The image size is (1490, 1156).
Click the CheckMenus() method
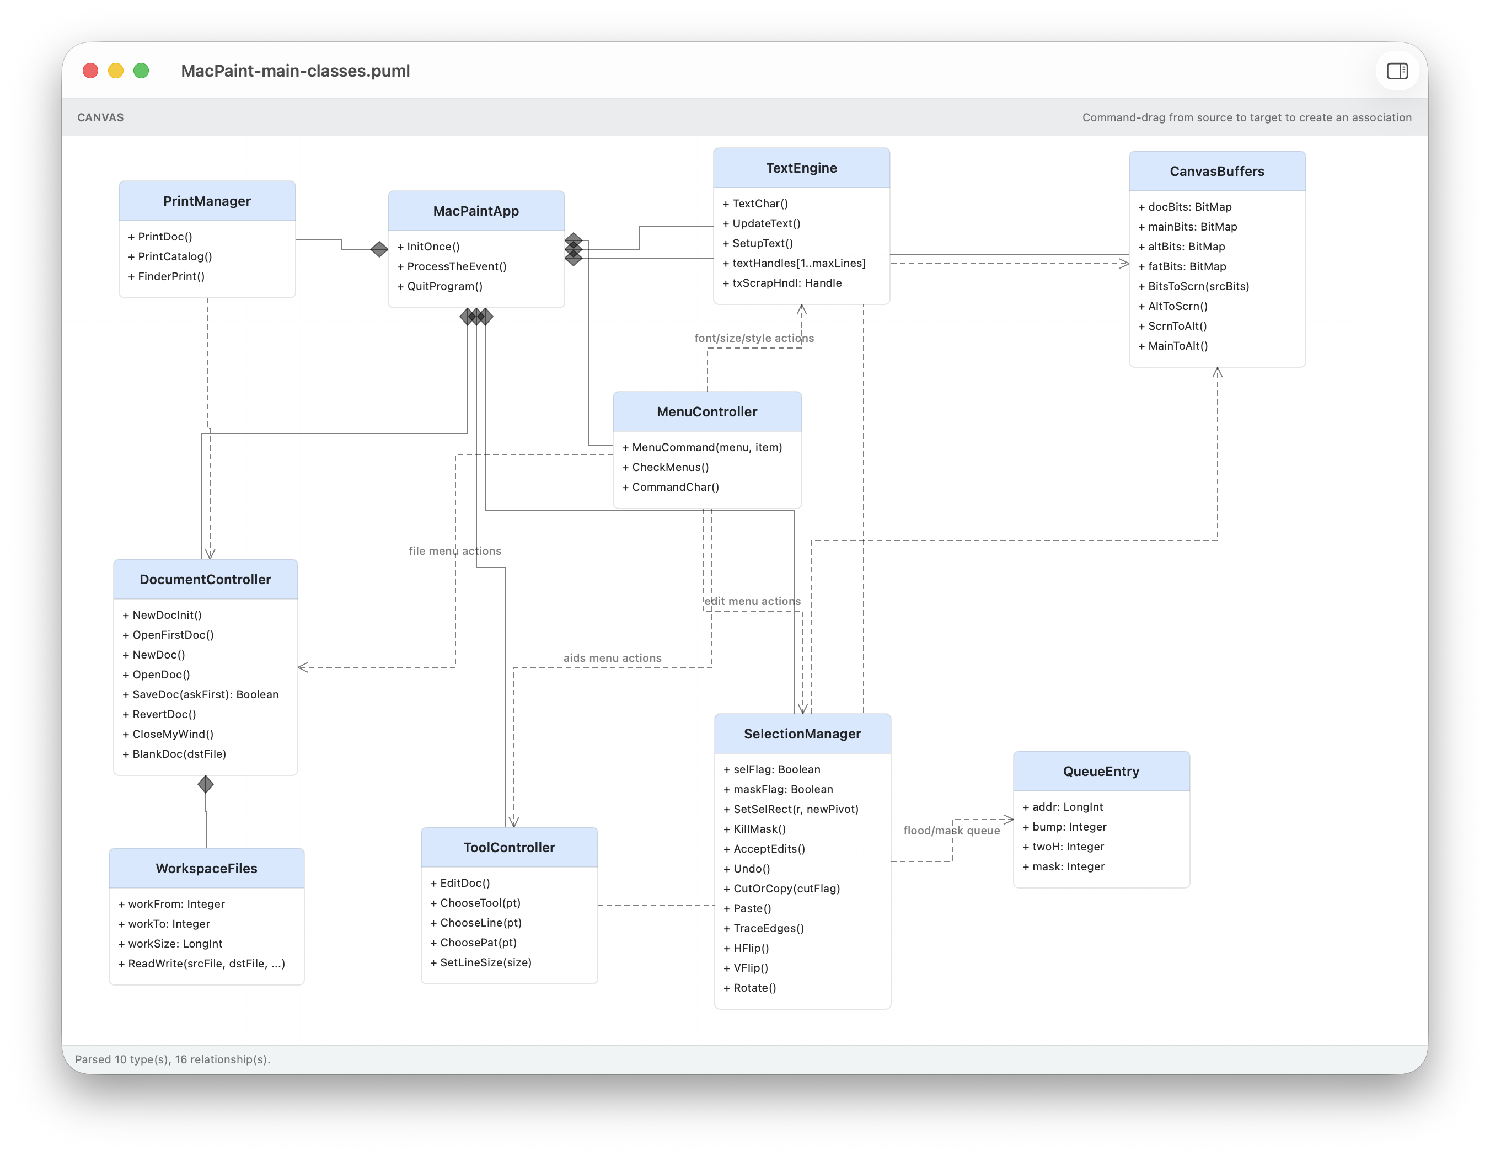[666, 468]
